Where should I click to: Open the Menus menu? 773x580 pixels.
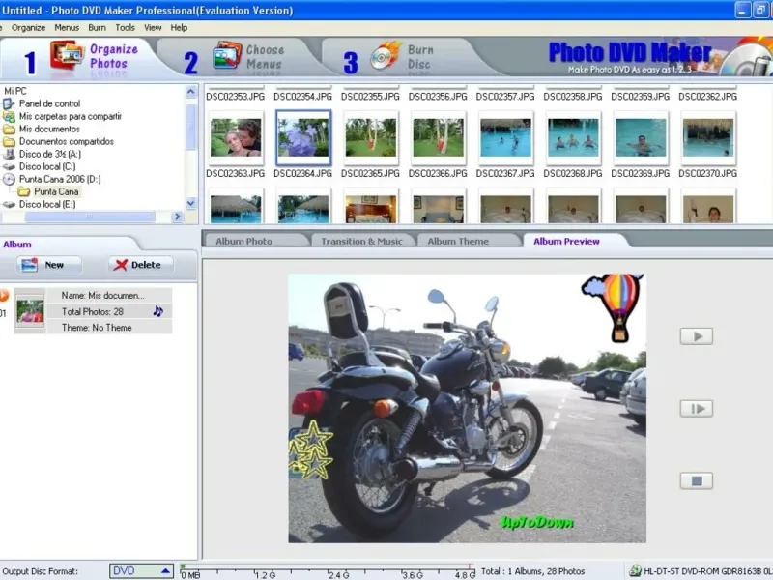tap(67, 28)
